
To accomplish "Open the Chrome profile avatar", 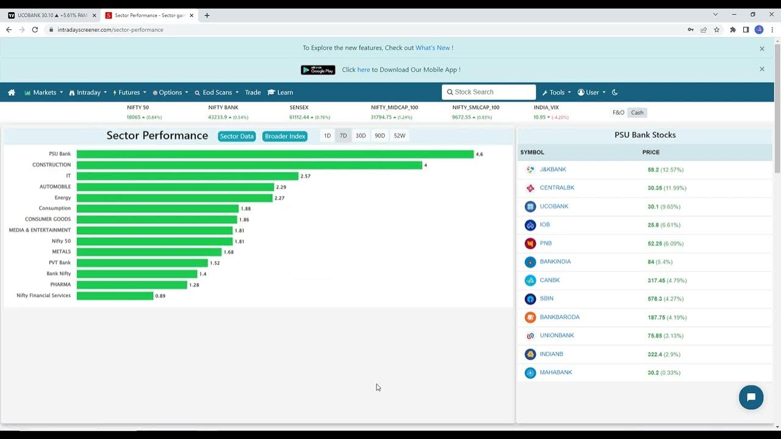I will [759, 29].
